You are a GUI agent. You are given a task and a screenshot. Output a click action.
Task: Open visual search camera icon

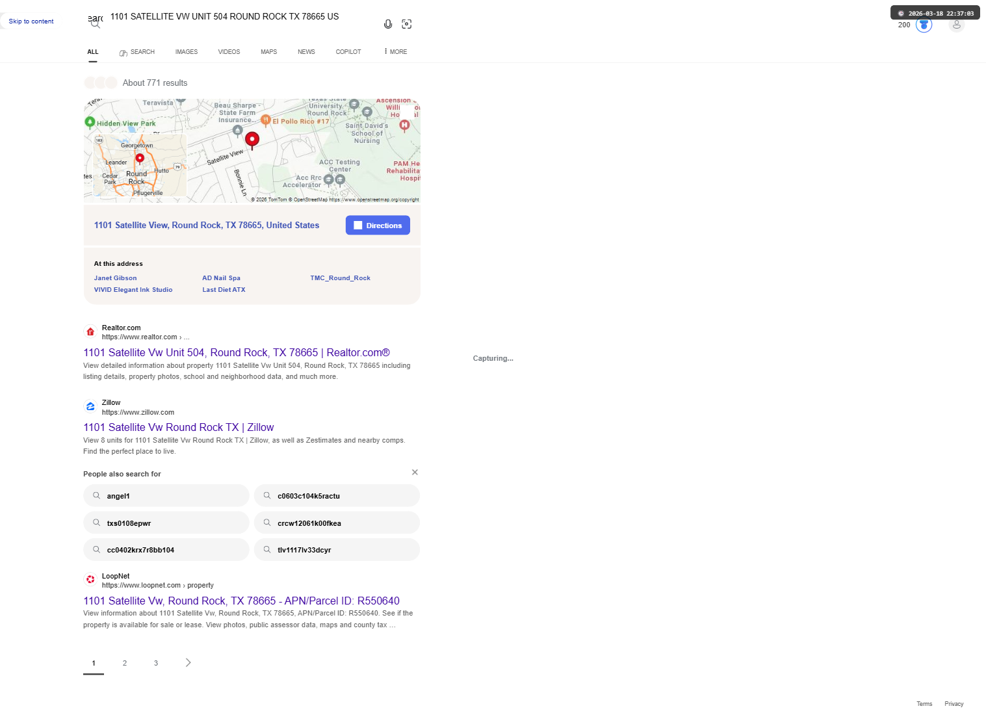click(407, 24)
